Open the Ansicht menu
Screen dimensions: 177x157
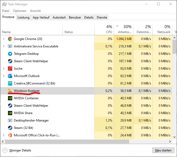tap(35, 11)
